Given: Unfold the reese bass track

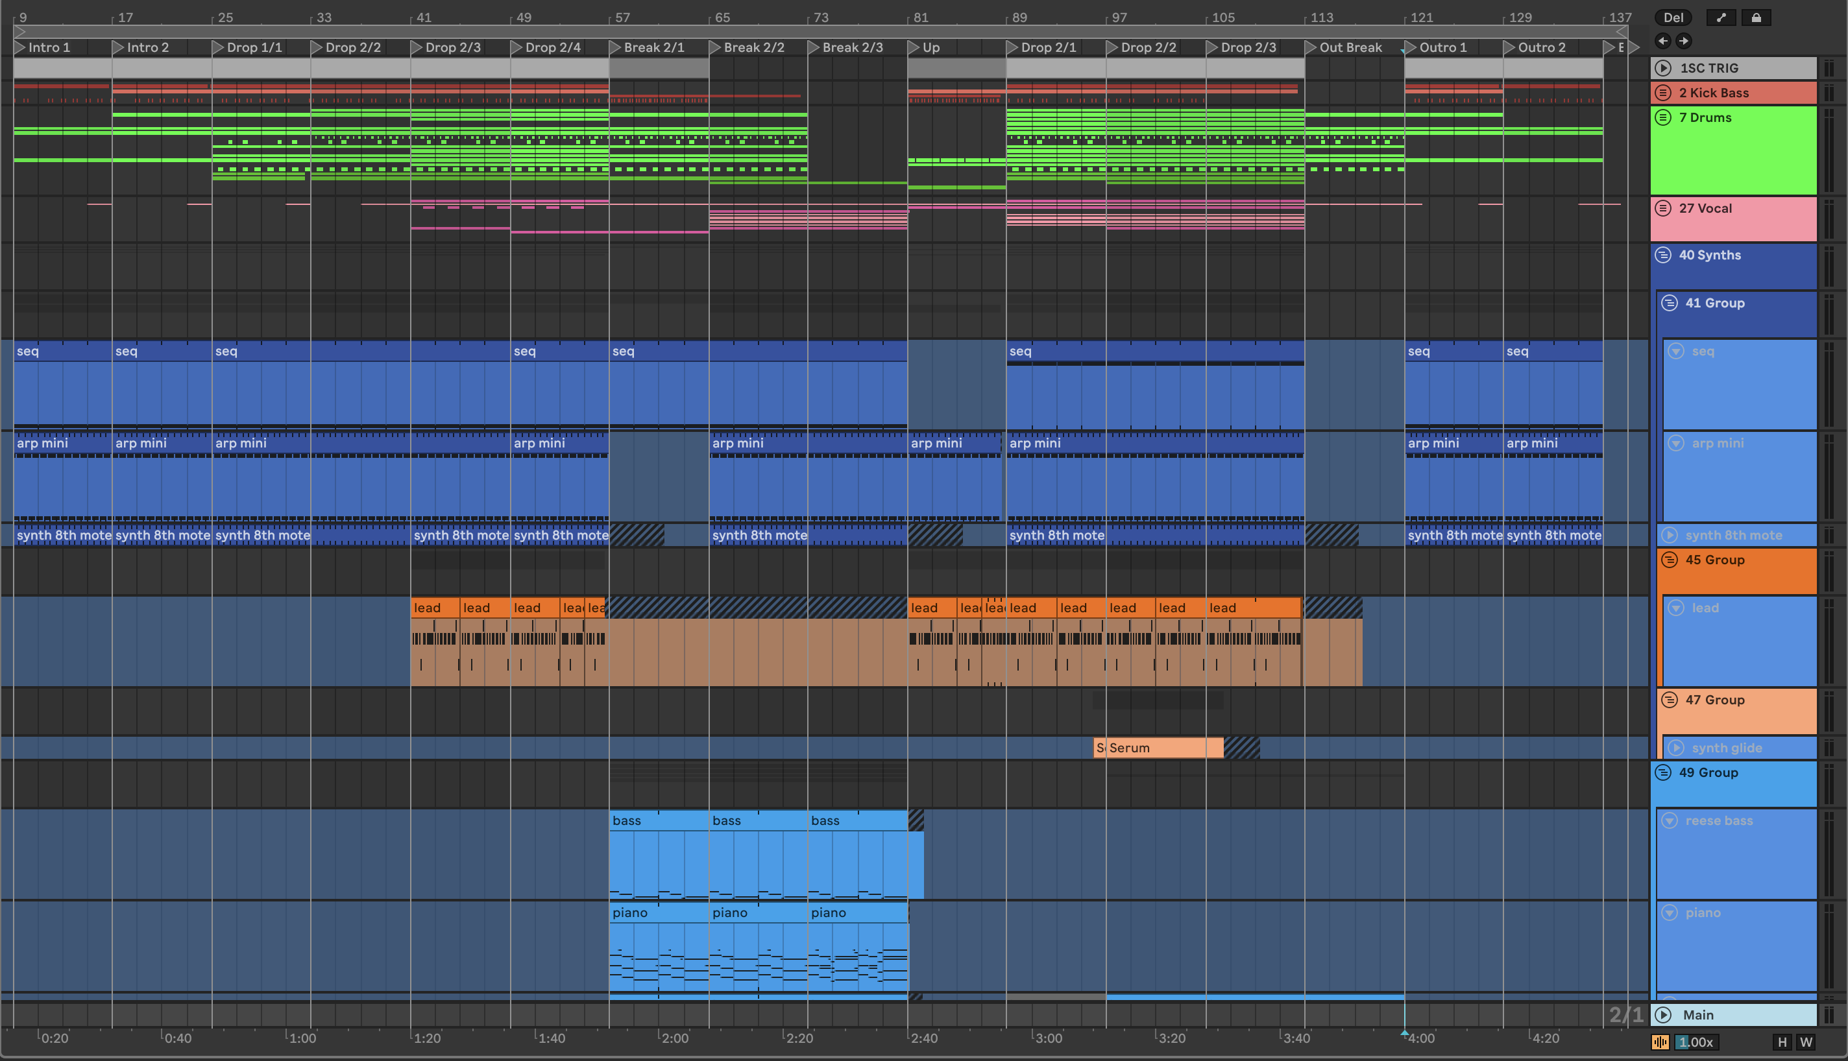Looking at the screenshot, I should click(x=1670, y=820).
